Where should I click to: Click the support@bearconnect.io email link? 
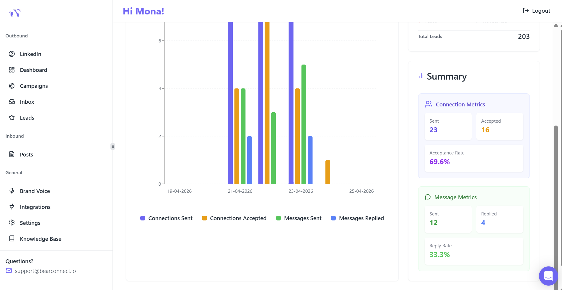pos(45,271)
